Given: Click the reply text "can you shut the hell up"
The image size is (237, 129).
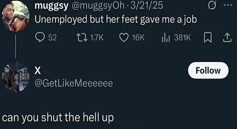Looking at the screenshot, I should 58,118.
